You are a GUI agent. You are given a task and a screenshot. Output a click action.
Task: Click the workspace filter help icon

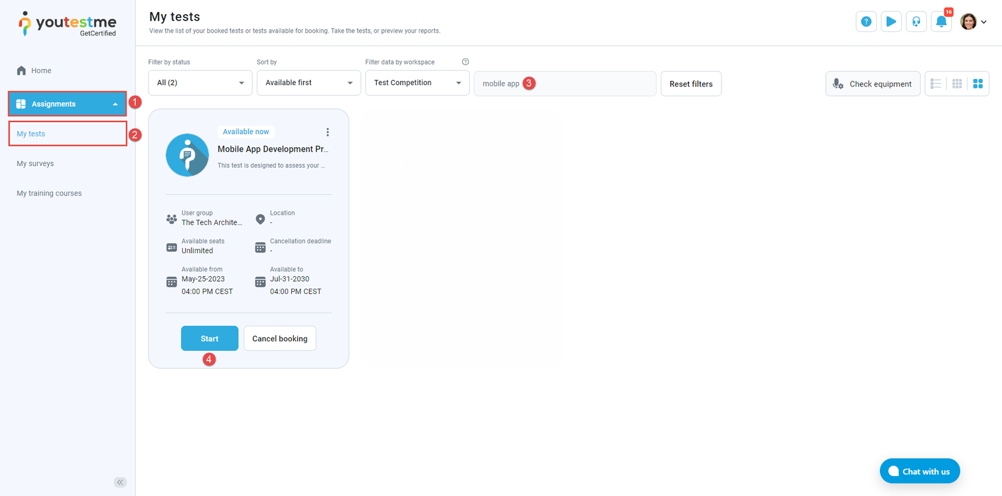(465, 62)
